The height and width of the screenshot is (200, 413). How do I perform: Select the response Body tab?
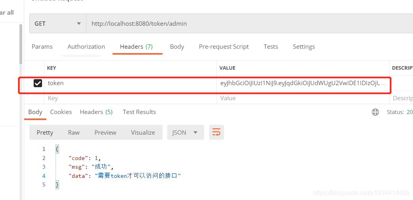[x=35, y=112]
